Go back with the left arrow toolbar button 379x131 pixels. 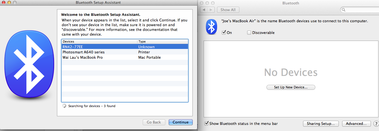[x=204, y=10]
